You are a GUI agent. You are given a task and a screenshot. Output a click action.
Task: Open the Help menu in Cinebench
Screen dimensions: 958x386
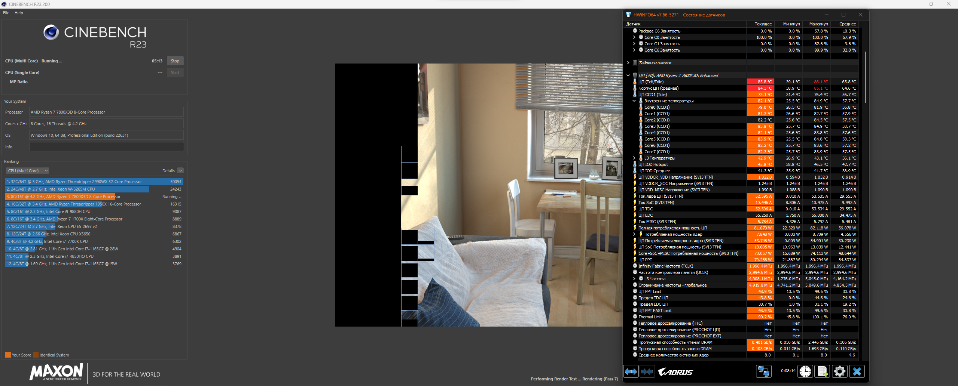[19, 13]
